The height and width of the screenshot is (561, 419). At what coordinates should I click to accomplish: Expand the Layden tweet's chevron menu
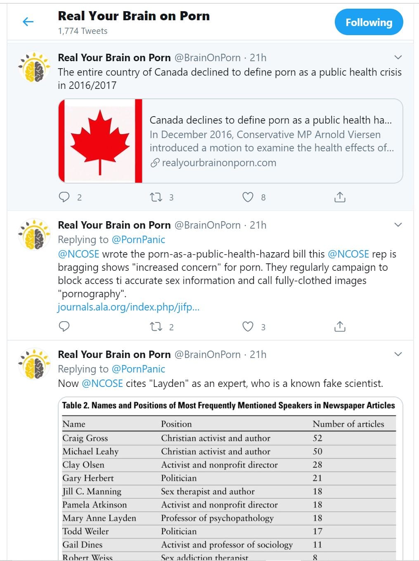(x=398, y=354)
